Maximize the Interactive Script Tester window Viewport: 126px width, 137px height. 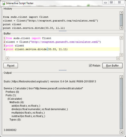click(x=111, y=2)
